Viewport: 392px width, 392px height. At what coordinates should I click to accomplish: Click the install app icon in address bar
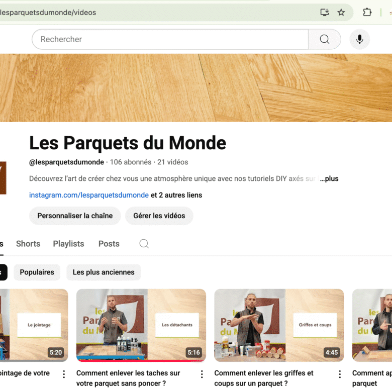pyautogui.click(x=325, y=13)
